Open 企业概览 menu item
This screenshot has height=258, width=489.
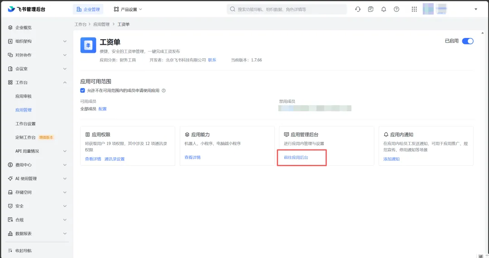click(x=24, y=28)
